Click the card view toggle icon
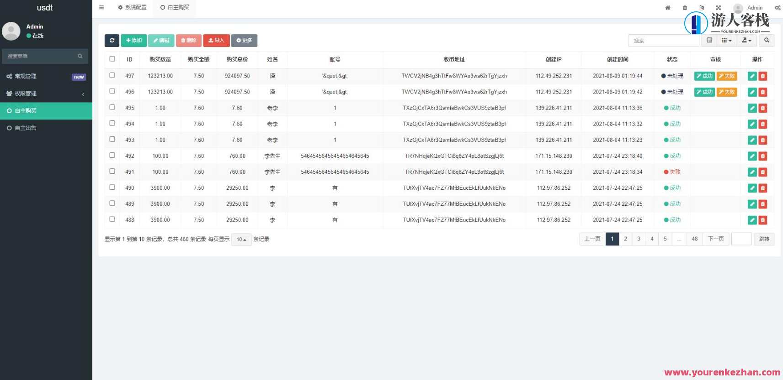Screen dimensions: 783x380 [x=709, y=41]
